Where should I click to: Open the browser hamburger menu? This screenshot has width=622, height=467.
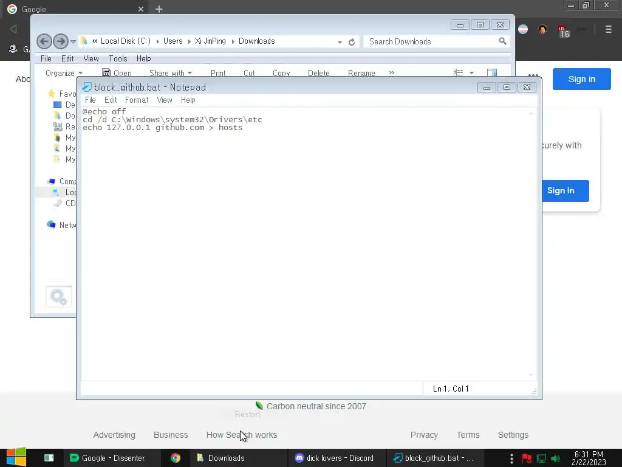609,29
